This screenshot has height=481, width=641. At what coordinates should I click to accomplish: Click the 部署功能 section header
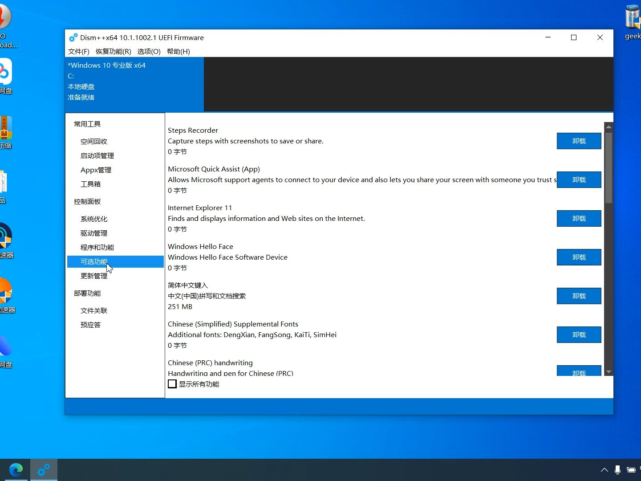[x=87, y=293]
